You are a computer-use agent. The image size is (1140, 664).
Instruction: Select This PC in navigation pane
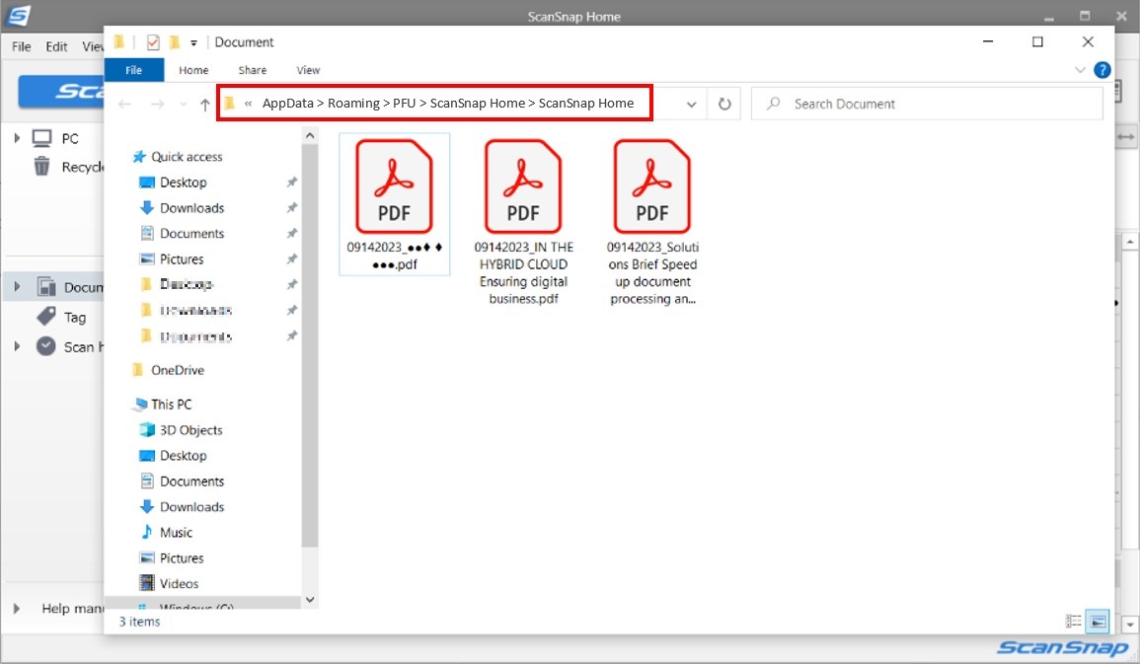click(x=171, y=404)
